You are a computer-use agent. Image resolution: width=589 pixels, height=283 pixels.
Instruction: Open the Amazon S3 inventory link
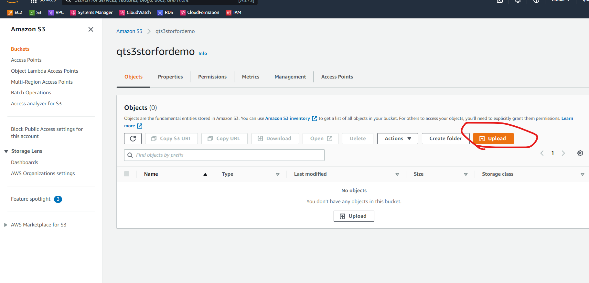click(291, 119)
